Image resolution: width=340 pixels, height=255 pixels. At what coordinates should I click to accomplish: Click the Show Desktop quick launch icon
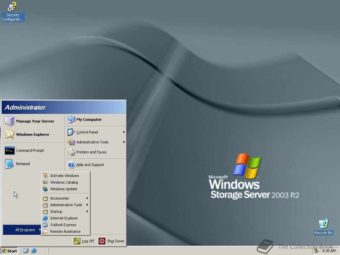26,251
